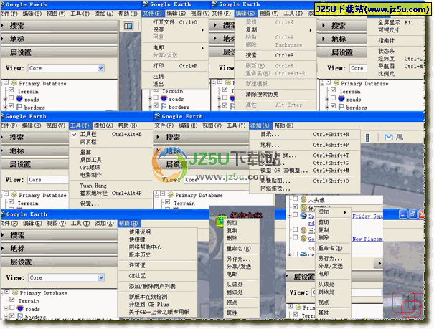Toggle the borders checkbox in the window with no menu open
Viewport: 434px width, 329px height.
tap(11, 106)
